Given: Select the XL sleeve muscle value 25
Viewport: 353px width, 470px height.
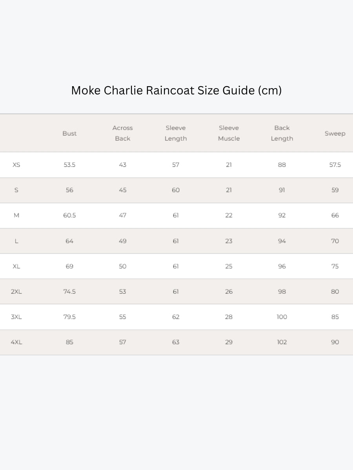Looking at the screenshot, I should click(229, 266).
